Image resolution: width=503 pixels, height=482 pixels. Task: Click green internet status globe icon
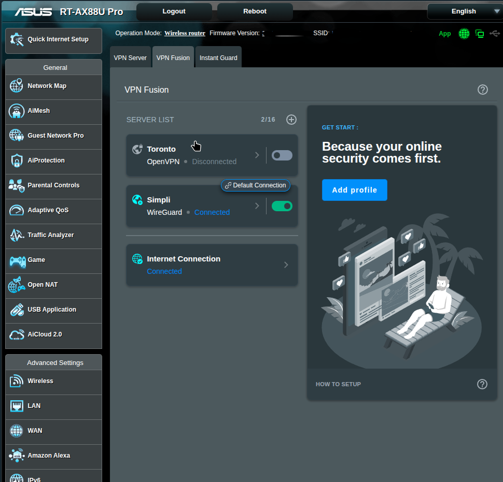point(464,33)
